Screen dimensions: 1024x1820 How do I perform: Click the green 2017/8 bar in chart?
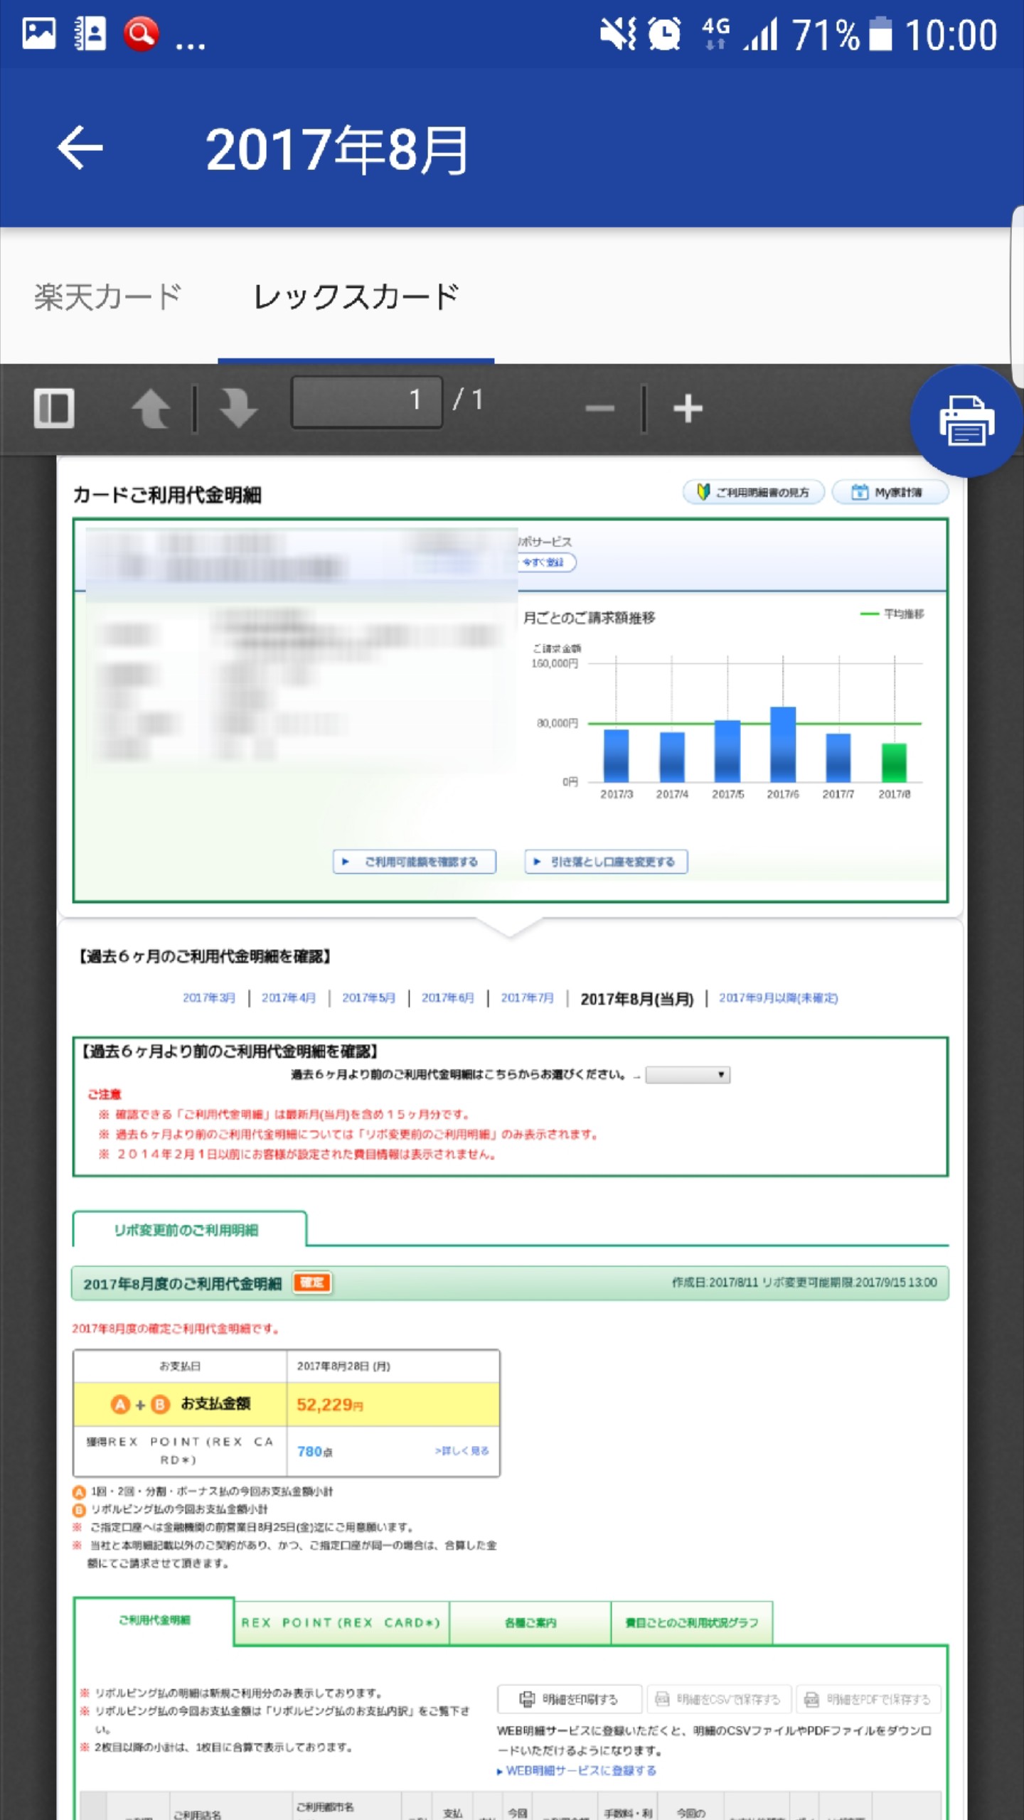pos(894,762)
